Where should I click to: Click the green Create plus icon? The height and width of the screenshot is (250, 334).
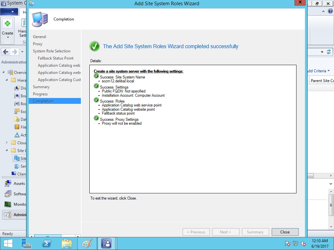[8, 24]
